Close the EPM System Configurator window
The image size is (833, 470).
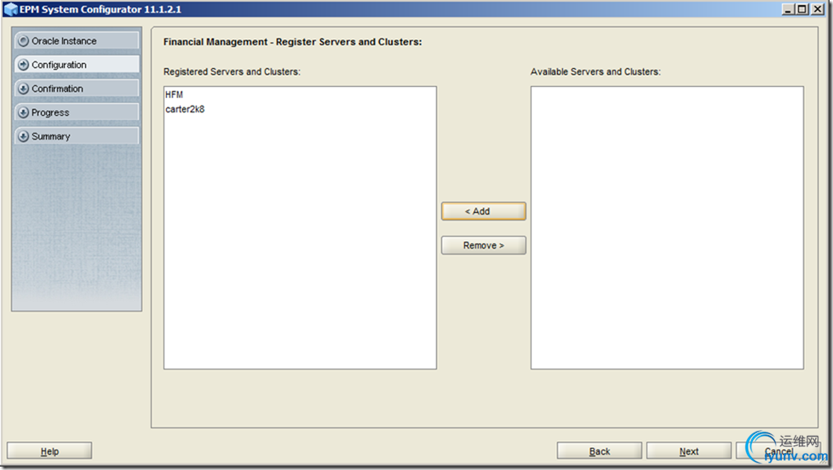[818, 9]
